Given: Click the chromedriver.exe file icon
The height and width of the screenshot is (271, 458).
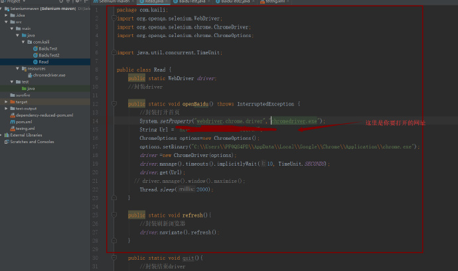Looking at the screenshot, I should 30,76.
